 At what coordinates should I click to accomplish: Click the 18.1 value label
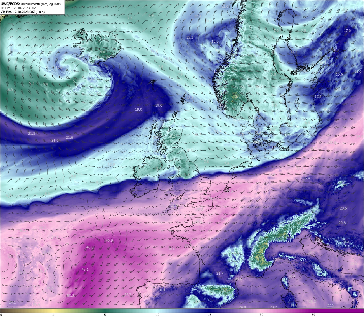point(336,50)
